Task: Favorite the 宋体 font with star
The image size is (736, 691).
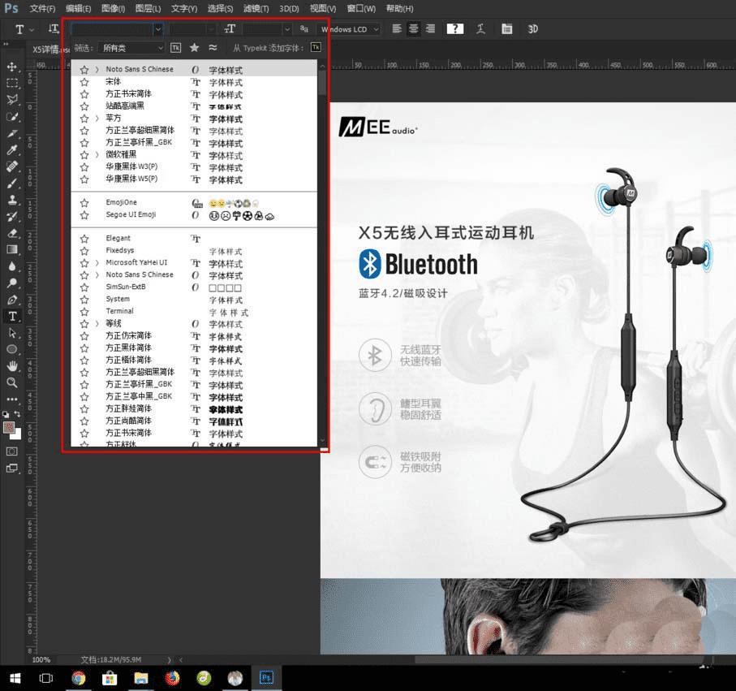Action: pos(84,82)
